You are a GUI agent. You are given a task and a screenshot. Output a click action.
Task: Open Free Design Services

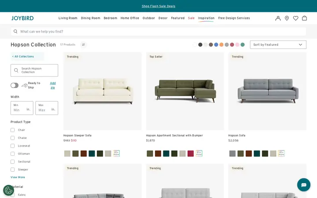click(x=234, y=18)
